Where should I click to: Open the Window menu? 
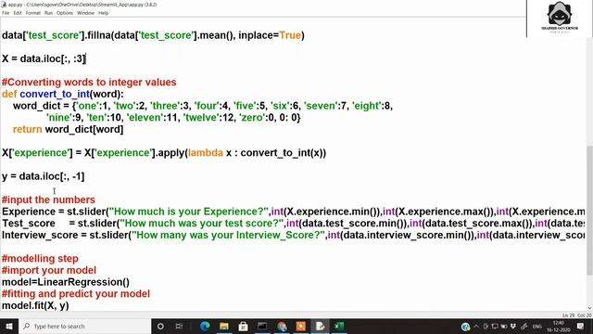tap(85, 13)
